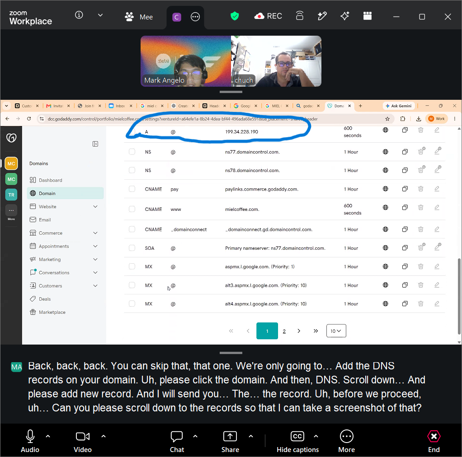This screenshot has height=457, width=462.
Task: Open the Zoom encryption shield icon
Action: point(235,16)
